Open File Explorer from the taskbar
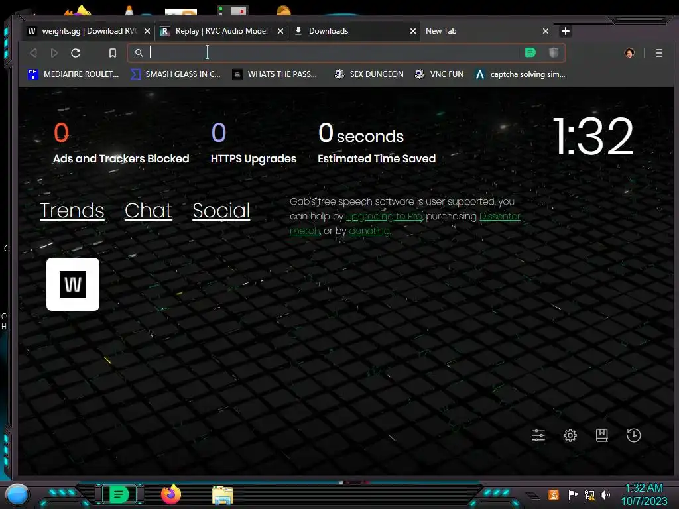 [223, 496]
